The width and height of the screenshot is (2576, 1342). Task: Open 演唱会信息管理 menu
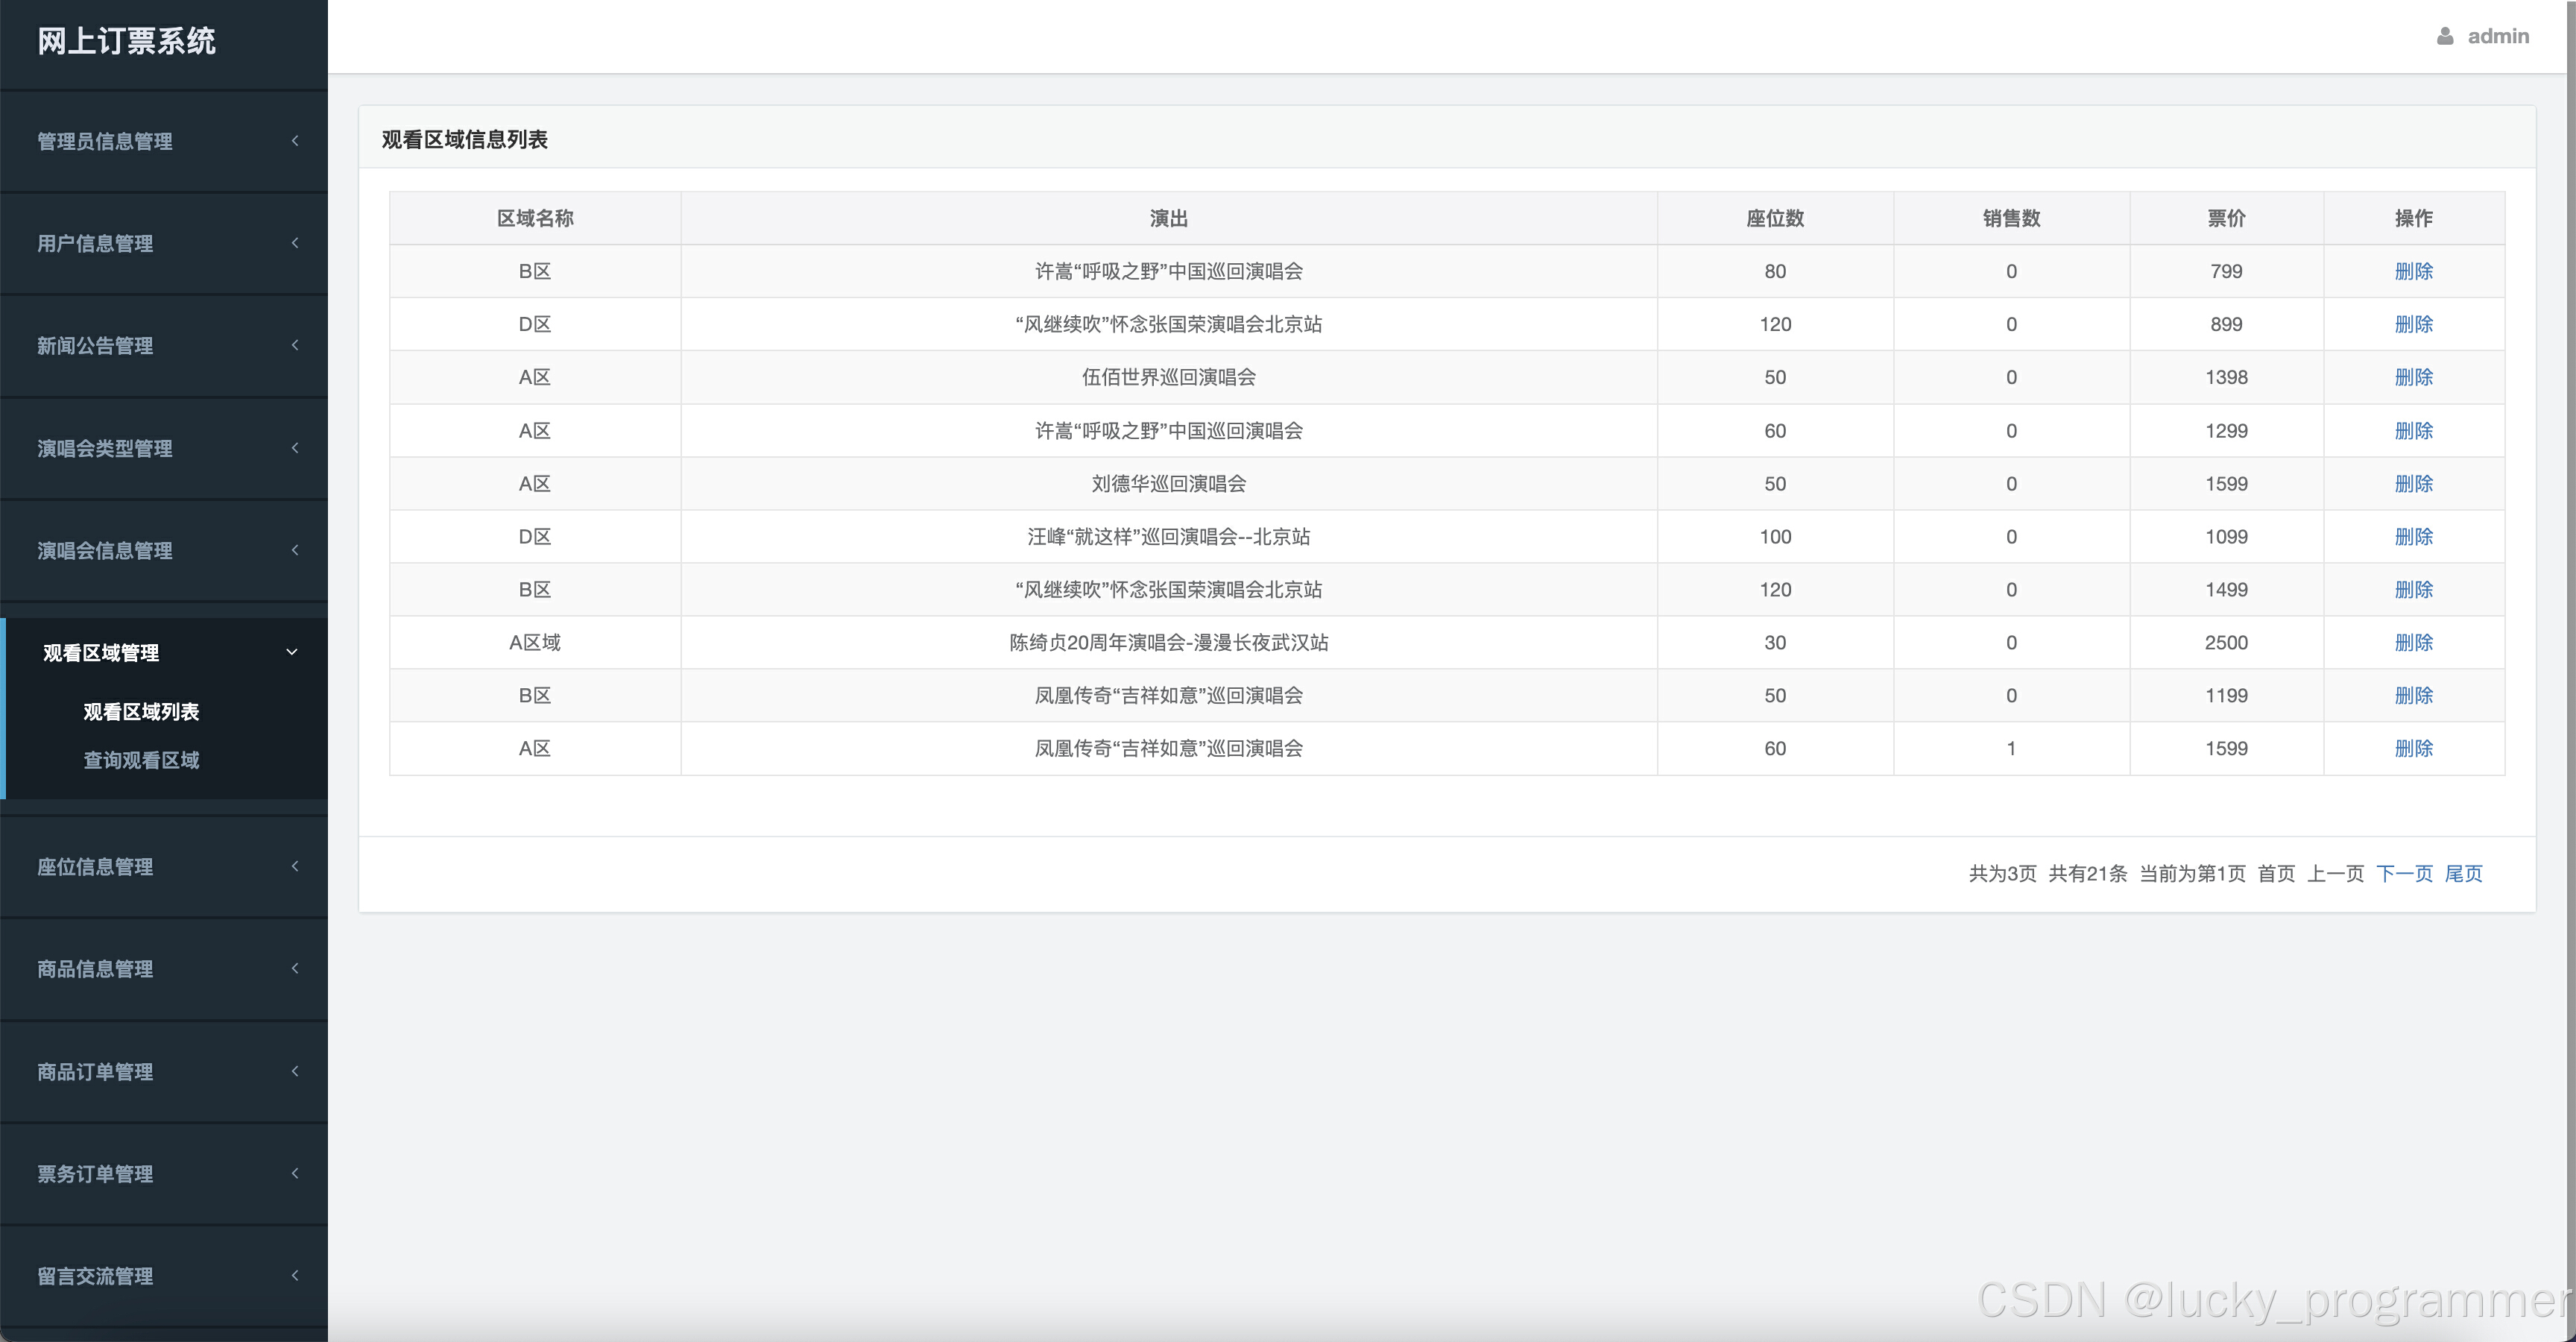105,550
